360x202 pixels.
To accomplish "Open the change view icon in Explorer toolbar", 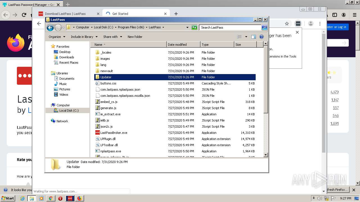I will pos(239,37).
